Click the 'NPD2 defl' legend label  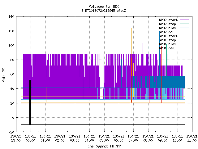(167, 32)
